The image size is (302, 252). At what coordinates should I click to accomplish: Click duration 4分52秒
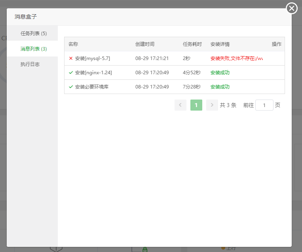(x=192, y=72)
